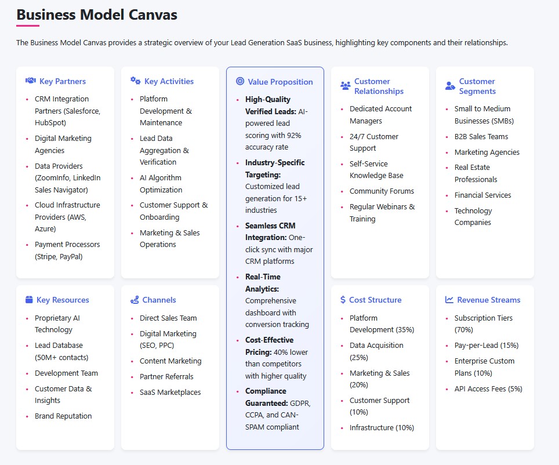
Task: Select the AI Algorithm Optimization activity
Action: click(x=161, y=184)
